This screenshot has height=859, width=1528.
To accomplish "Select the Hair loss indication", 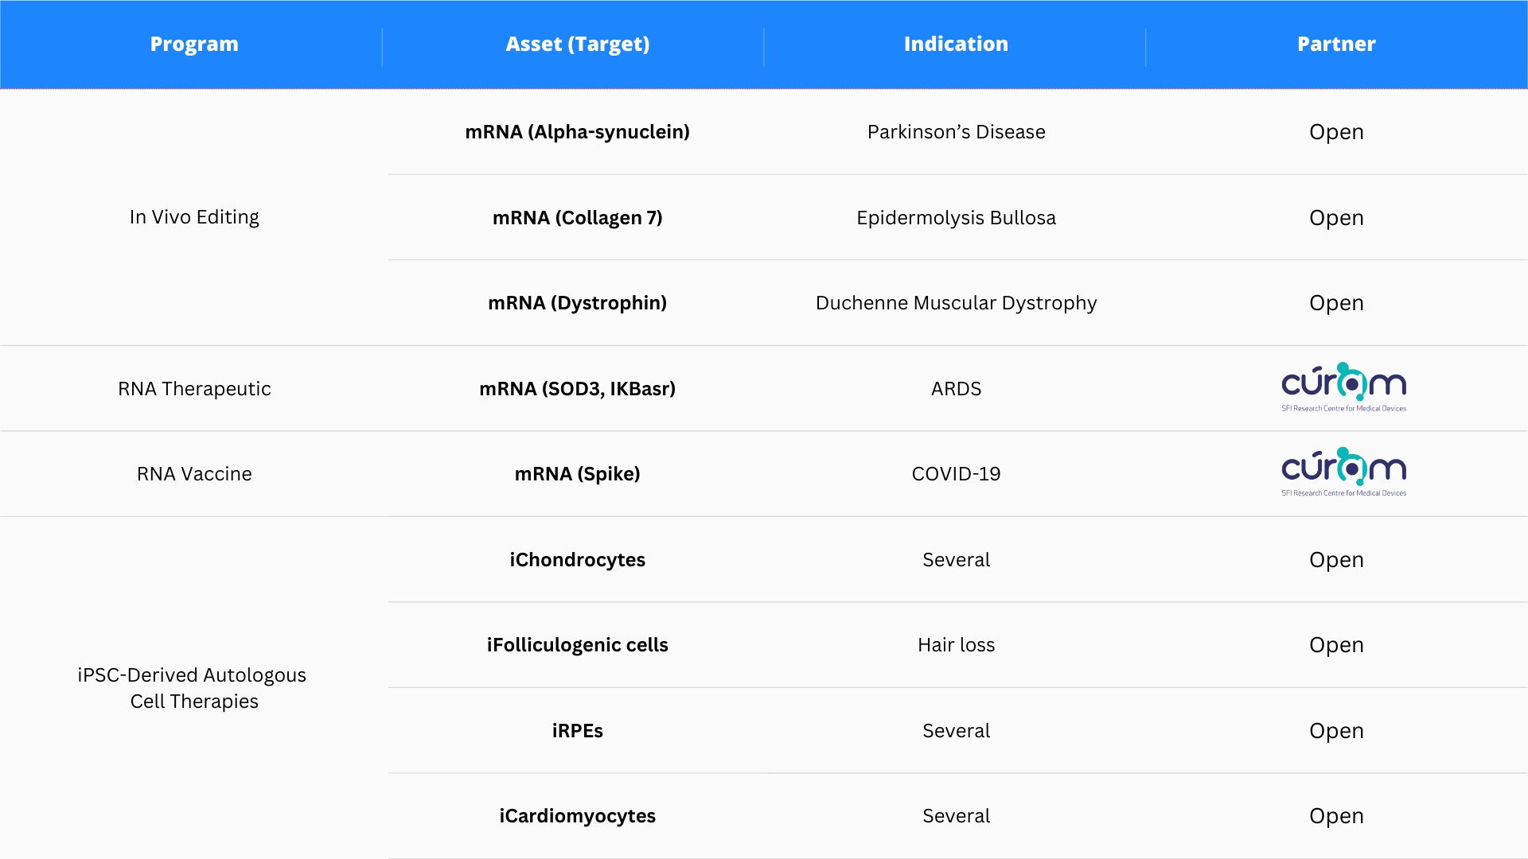I will [956, 645].
